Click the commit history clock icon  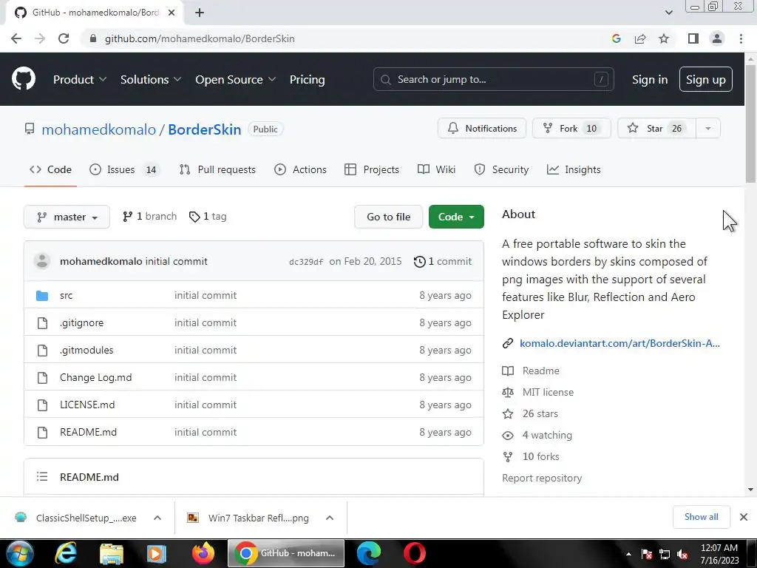tap(420, 262)
